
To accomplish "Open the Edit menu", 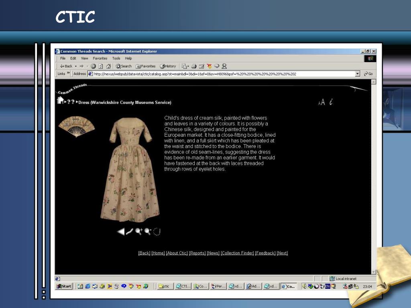I will (x=73, y=59).
